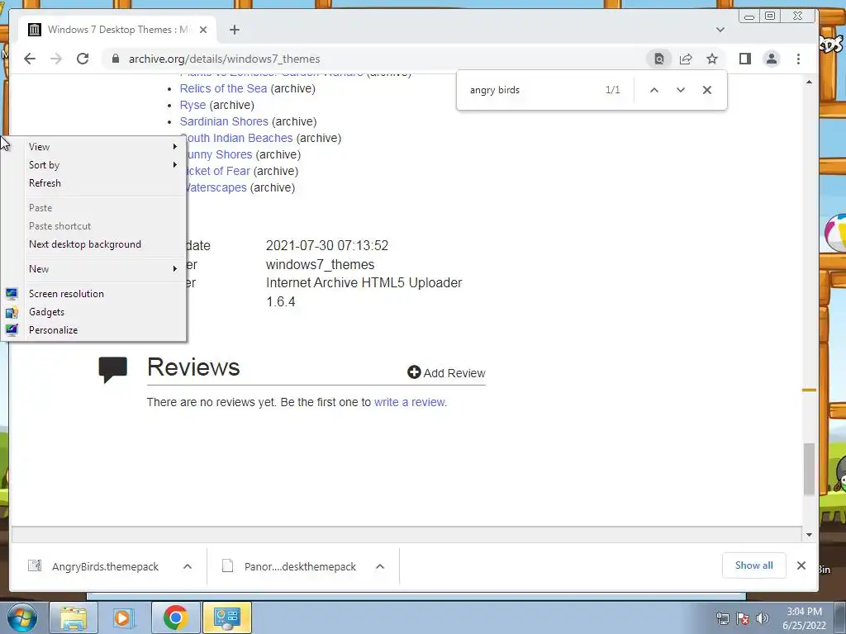The width and height of the screenshot is (846, 634).
Task: Choose Refresh from the context menu
Action: 102,183
